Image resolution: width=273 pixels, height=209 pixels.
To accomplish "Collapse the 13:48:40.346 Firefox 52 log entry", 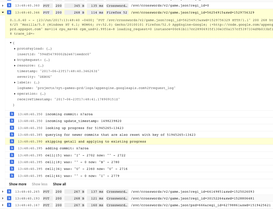I will [x=3, y=12].
